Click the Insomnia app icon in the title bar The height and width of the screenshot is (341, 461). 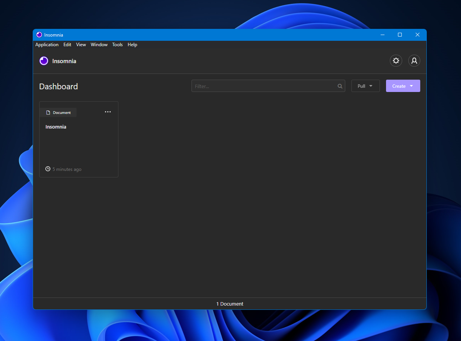pos(39,35)
